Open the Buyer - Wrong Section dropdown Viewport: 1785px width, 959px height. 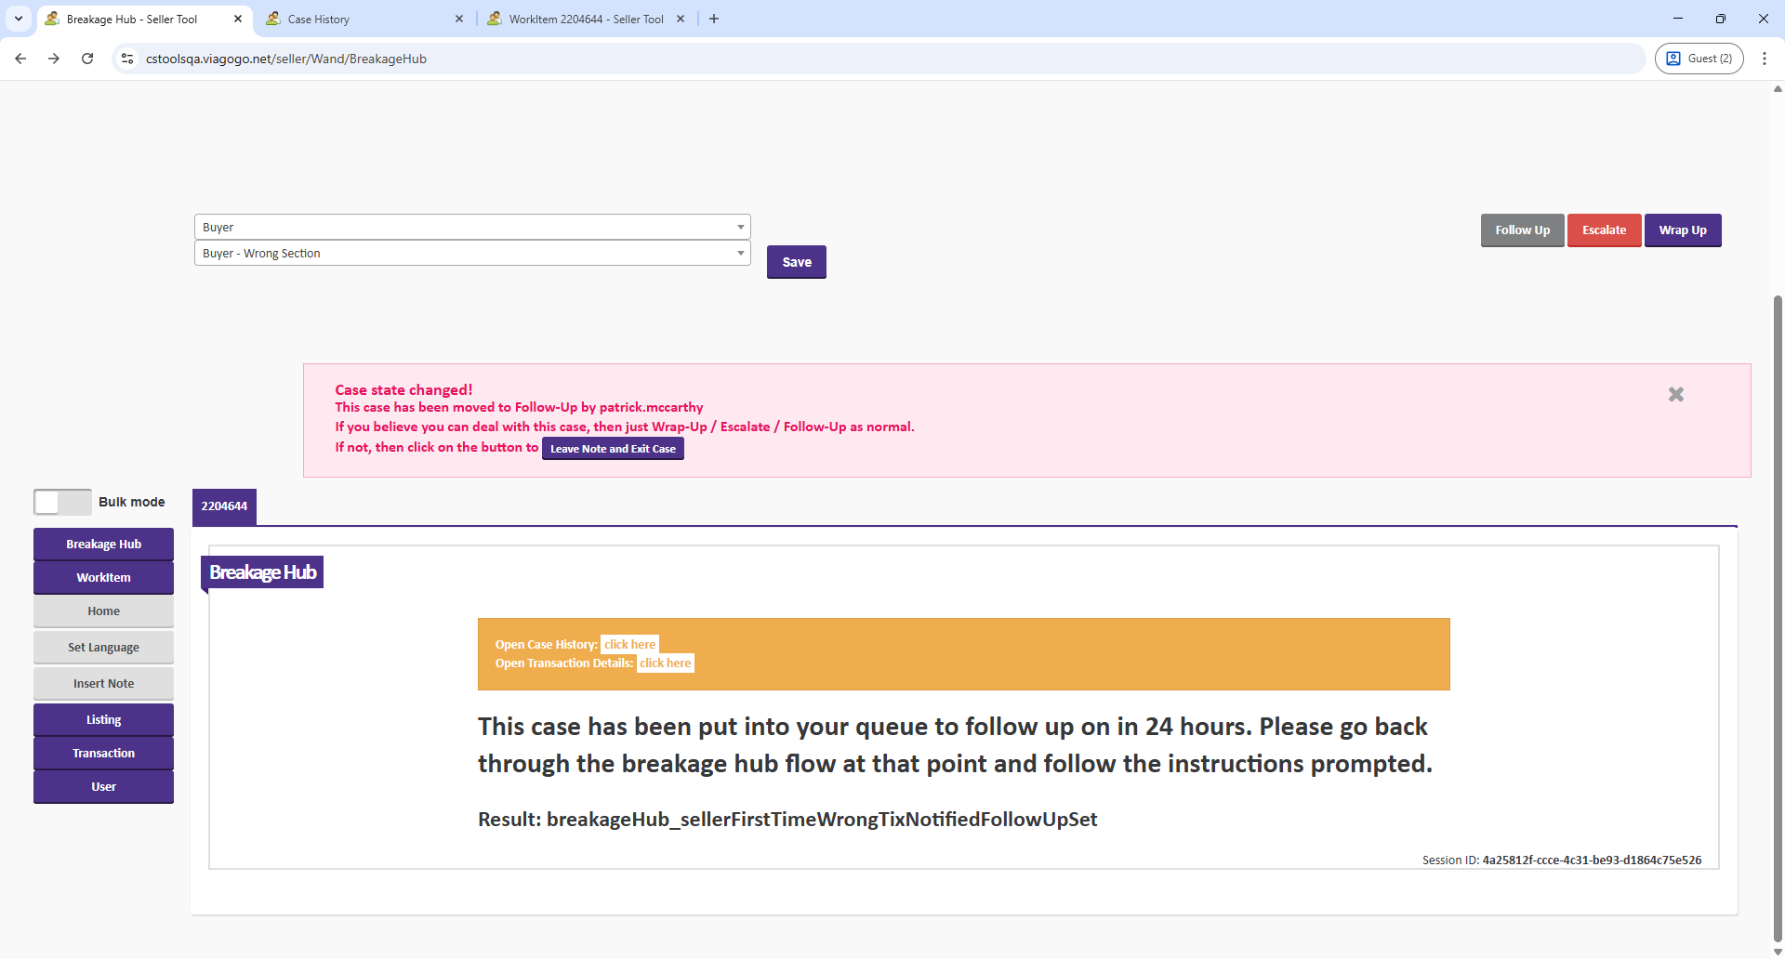pos(471,253)
